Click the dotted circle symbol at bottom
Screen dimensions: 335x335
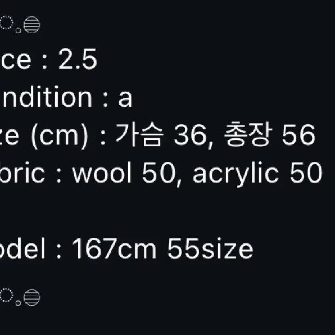[6, 295]
